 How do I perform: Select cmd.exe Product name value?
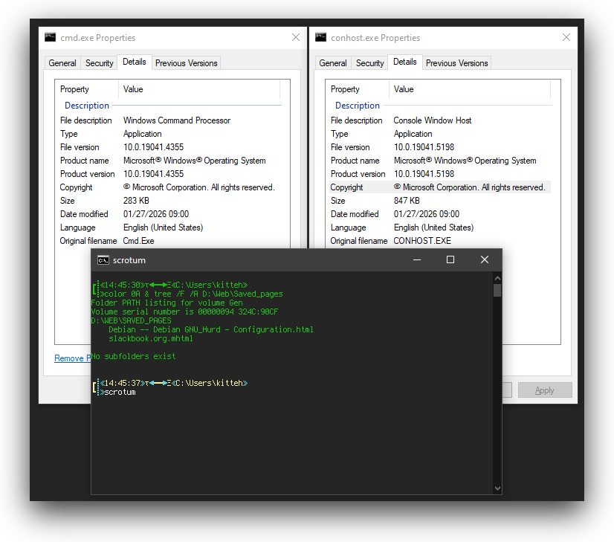point(195,161)
